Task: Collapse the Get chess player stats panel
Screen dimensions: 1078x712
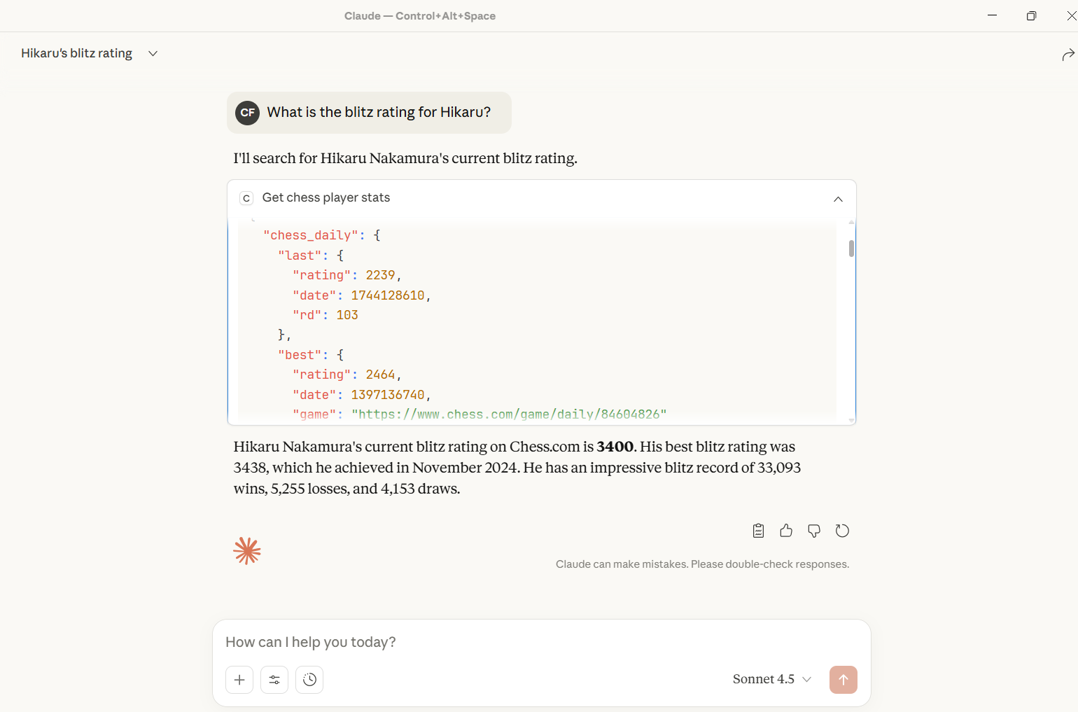Action: (838, 199)
